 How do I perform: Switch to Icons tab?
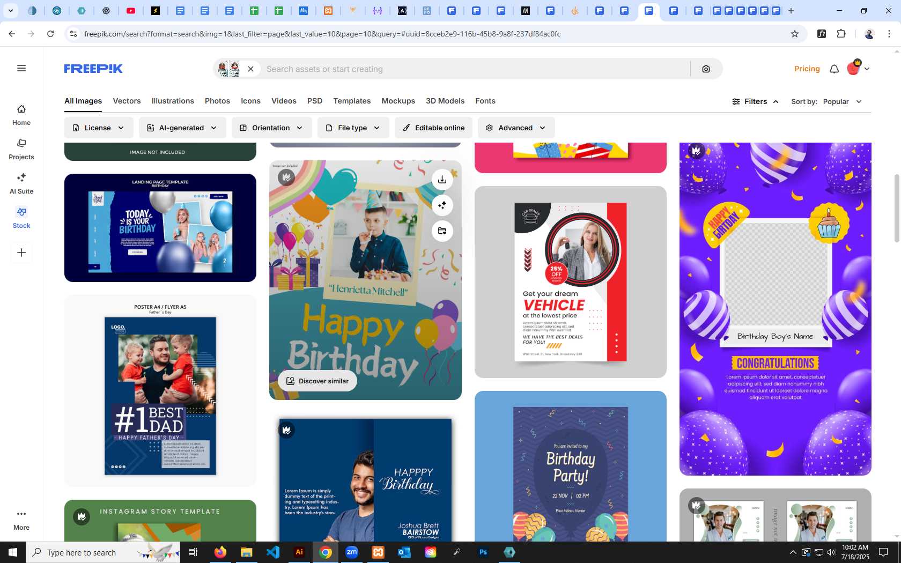pyautogui.click(x=250, y=101)
